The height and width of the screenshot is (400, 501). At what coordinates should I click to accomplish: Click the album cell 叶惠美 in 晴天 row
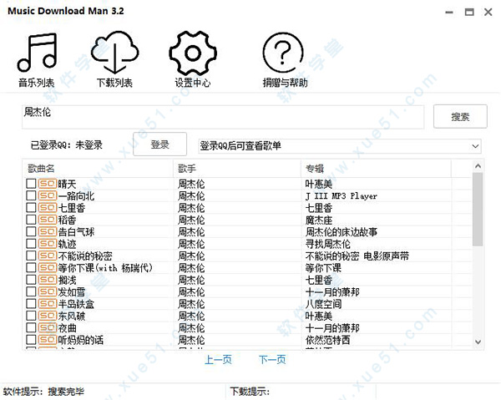click(319, 184)
